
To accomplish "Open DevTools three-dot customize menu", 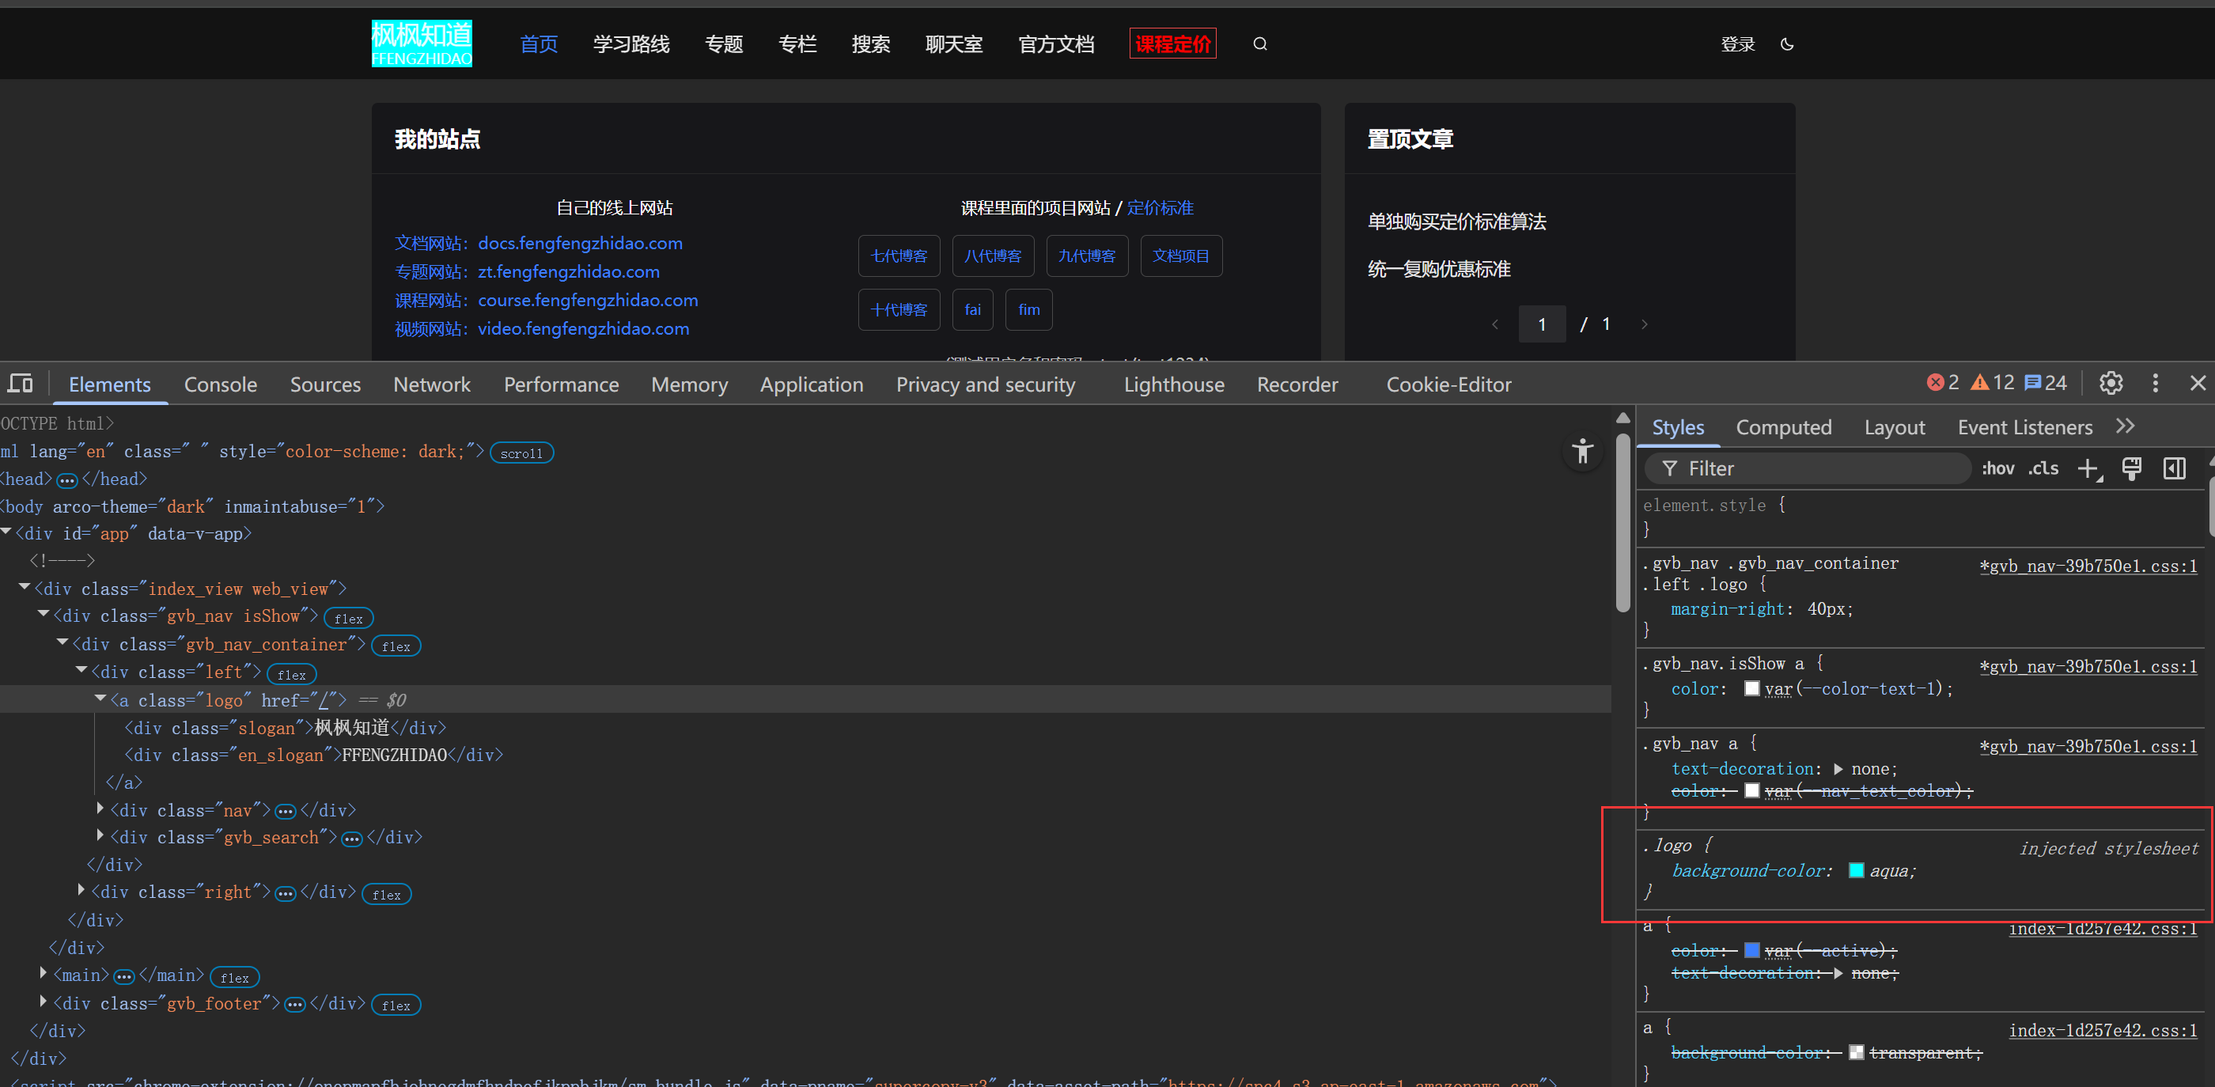I will (2155, 384).
